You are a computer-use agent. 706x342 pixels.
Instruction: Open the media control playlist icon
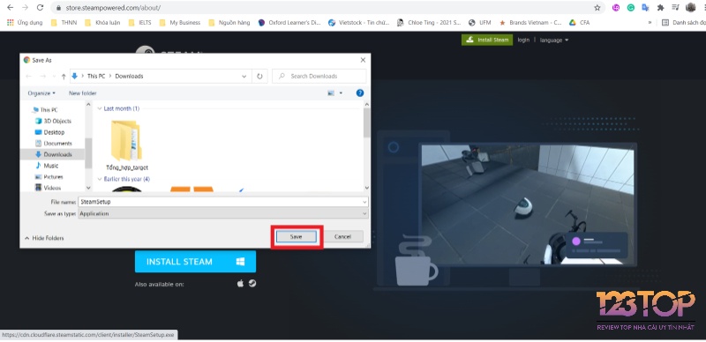(675, 8)
